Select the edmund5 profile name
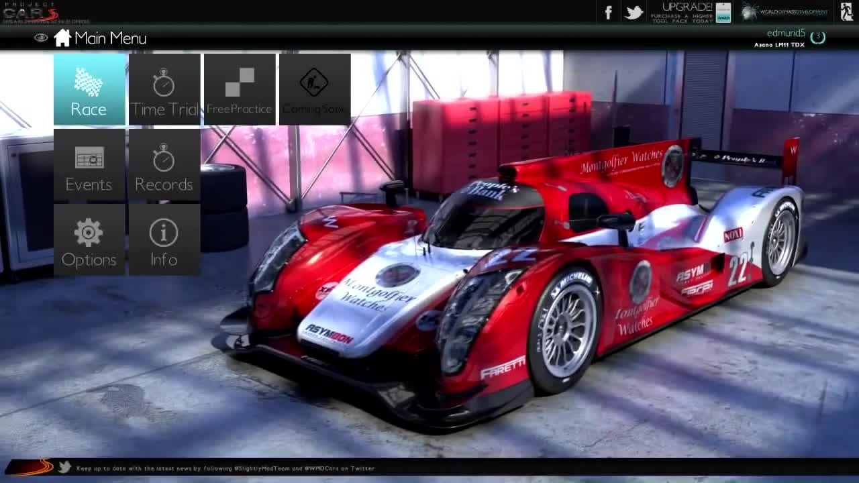859x483 pixels. pyautogui.click(x=786, y=33)
